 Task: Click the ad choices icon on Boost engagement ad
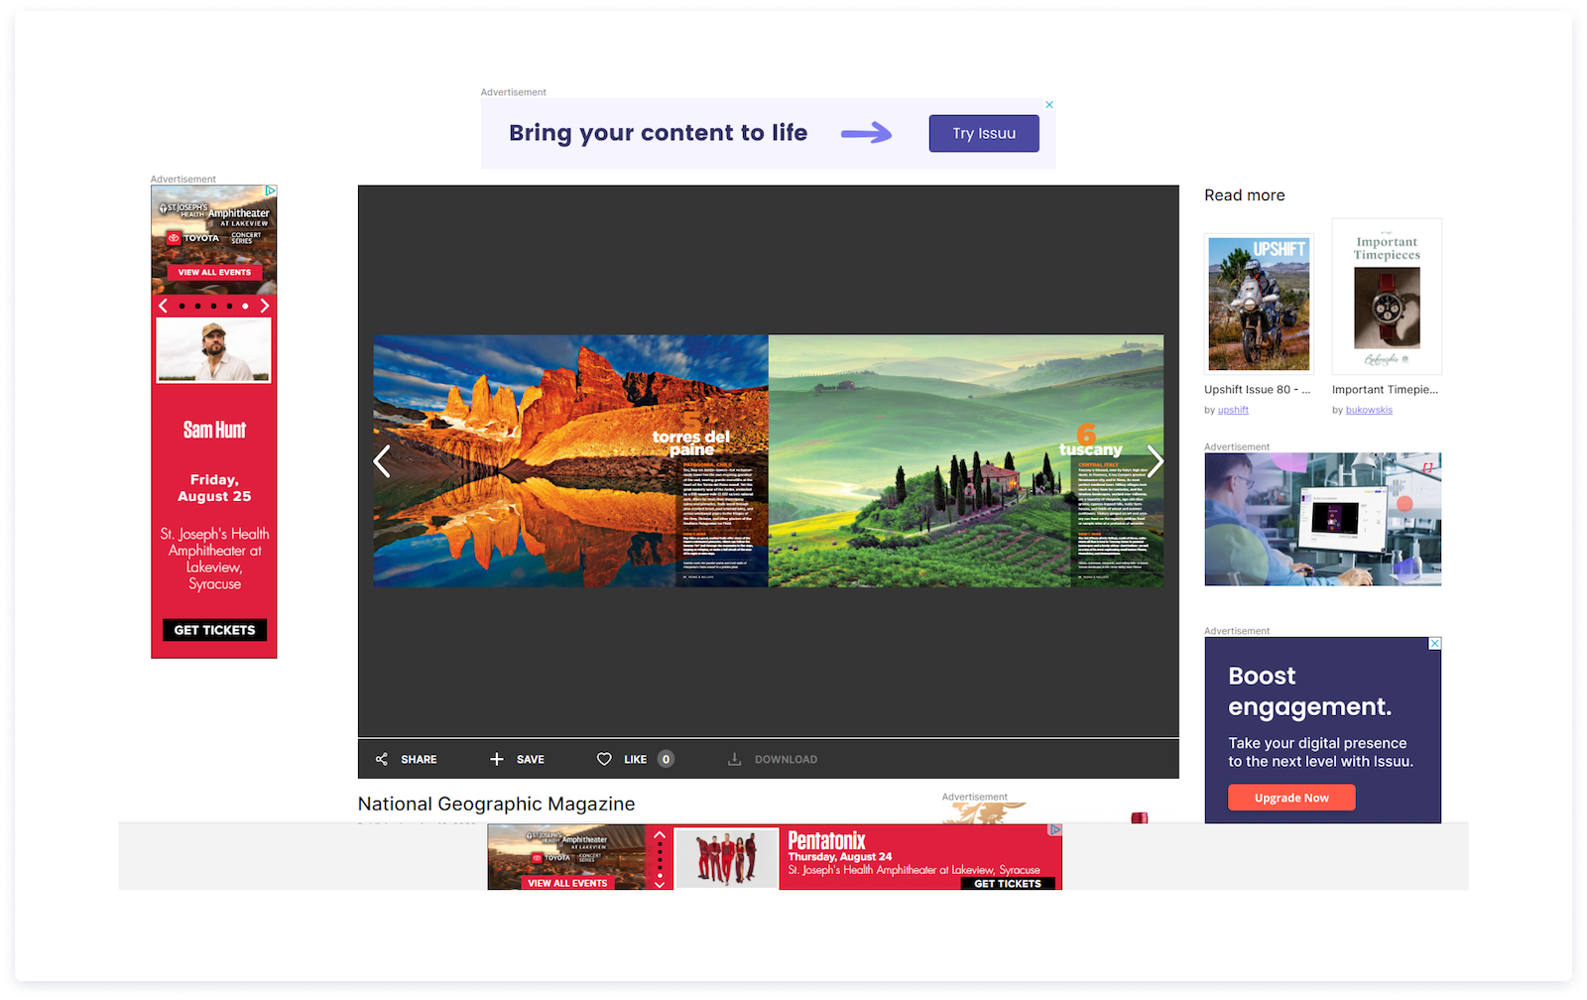1436,645
